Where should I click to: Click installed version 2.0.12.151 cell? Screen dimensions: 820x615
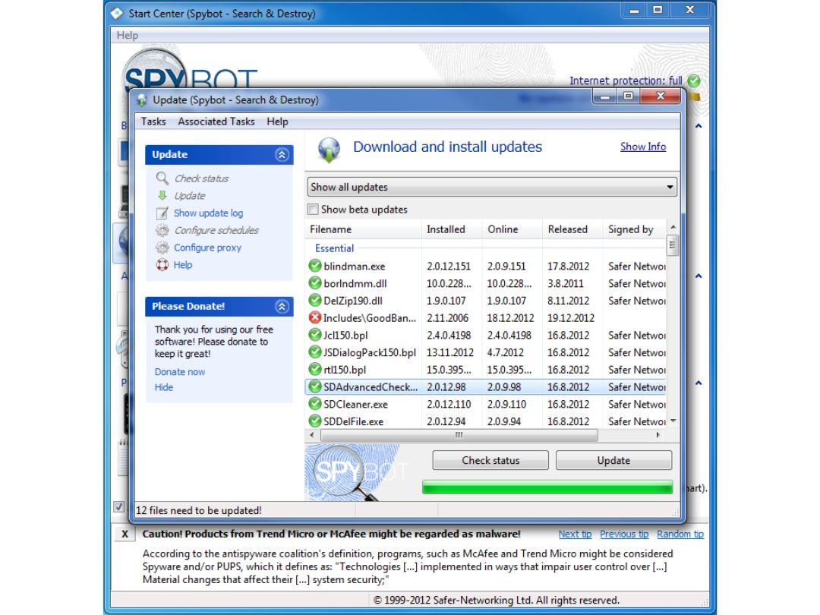tap(449, 266)
